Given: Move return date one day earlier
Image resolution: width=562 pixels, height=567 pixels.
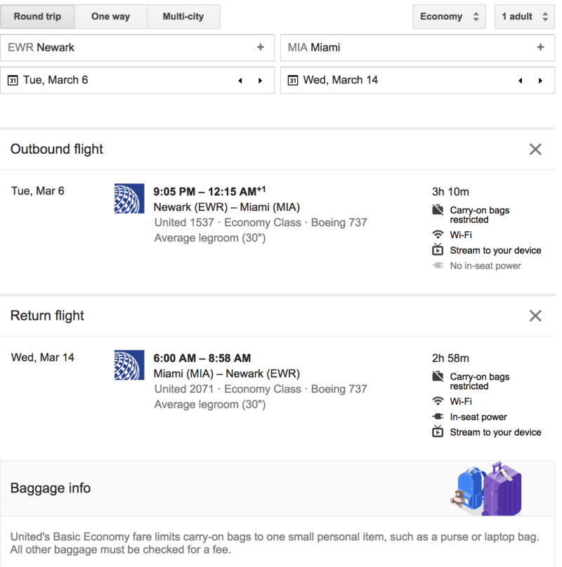Looking at the screenshot, I should click(521, 81).
